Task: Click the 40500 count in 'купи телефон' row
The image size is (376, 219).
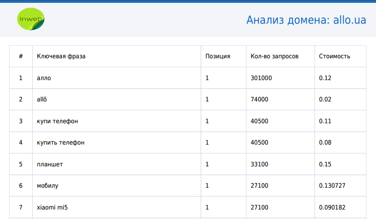Action: (x=260, y=121)
